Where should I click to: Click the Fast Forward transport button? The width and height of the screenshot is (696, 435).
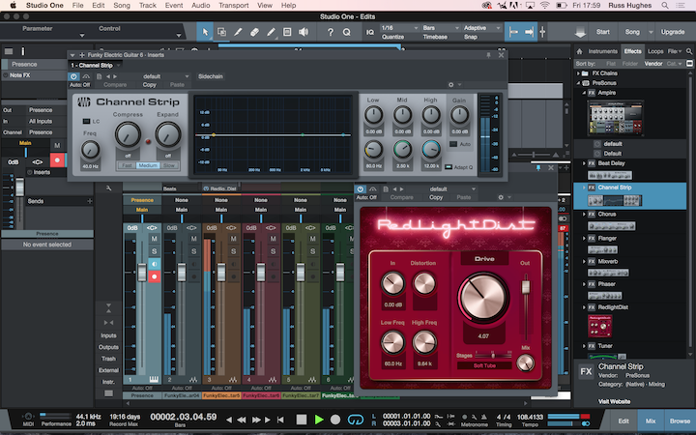click(256, 420)
